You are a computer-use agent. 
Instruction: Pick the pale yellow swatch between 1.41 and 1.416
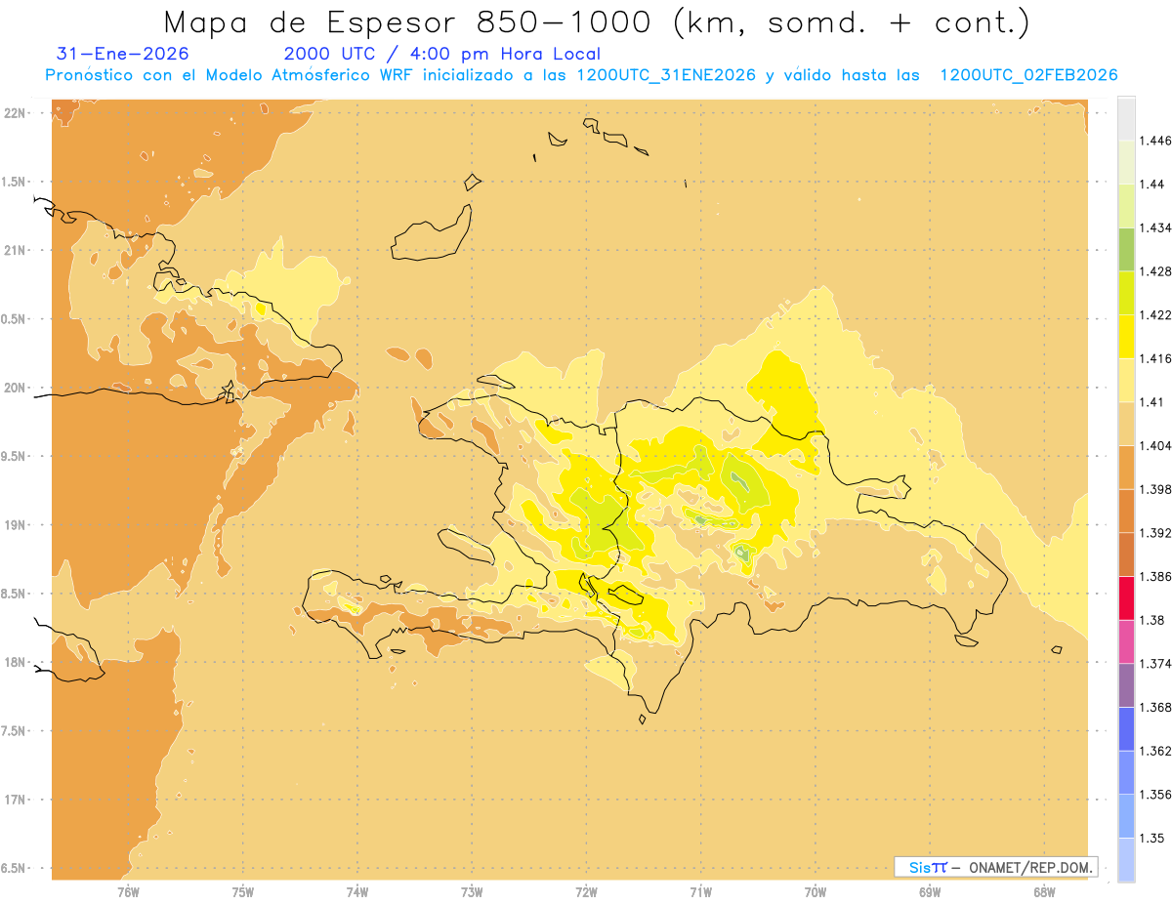tap(1126, 380)
